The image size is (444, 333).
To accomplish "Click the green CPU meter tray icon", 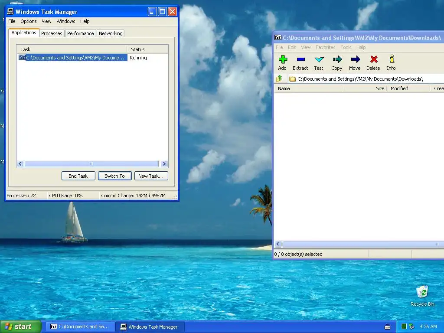I will click(x=404, y=326).
